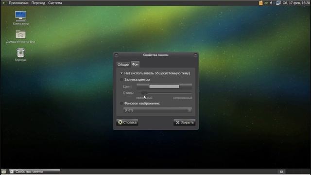Switch to the Фон tab

[x=135, y=64]
